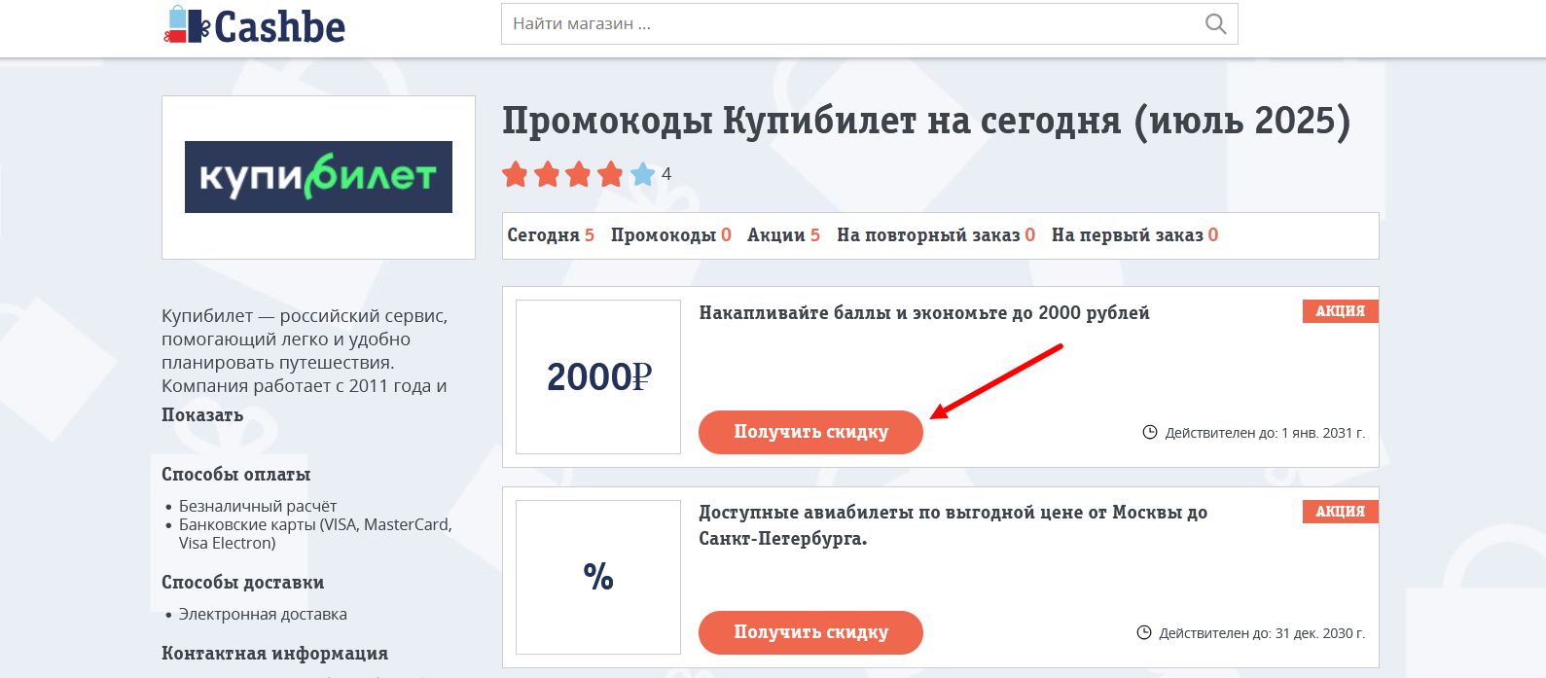Image resolution: width=1546 pixels, height=678 pixels.
Task: Click the Электронная доставка list item
Action: pyautogui.click(x=263, y=615)
